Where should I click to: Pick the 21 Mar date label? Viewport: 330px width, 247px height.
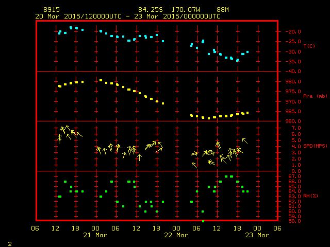tap(95, 235)
